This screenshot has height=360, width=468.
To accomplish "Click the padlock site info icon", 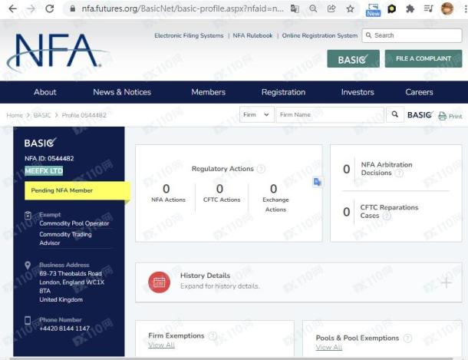I will [73, 8].
